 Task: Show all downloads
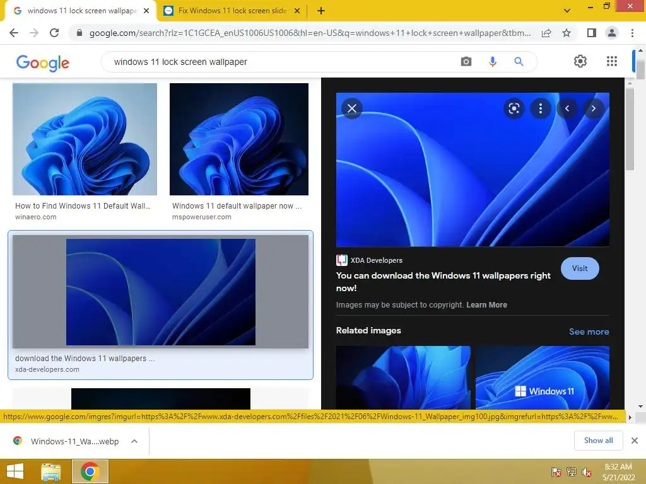[x=598, y=441]
